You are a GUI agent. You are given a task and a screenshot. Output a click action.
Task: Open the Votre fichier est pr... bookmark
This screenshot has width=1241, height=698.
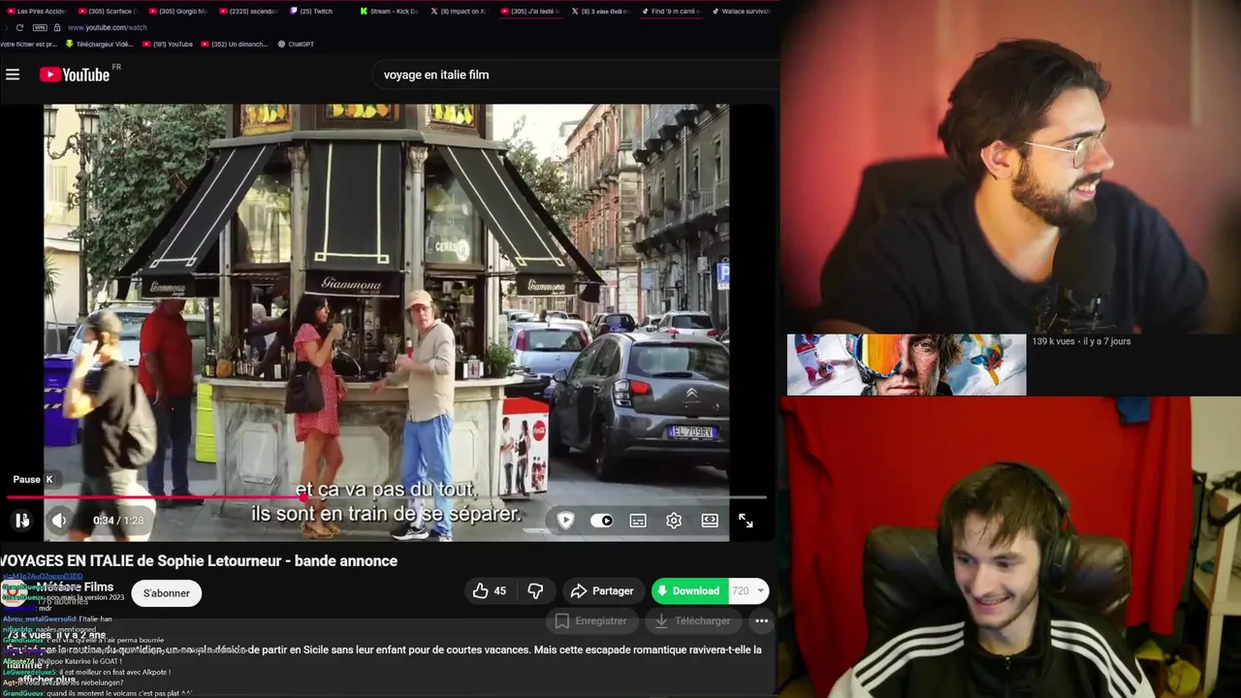(x=29, y=44)
